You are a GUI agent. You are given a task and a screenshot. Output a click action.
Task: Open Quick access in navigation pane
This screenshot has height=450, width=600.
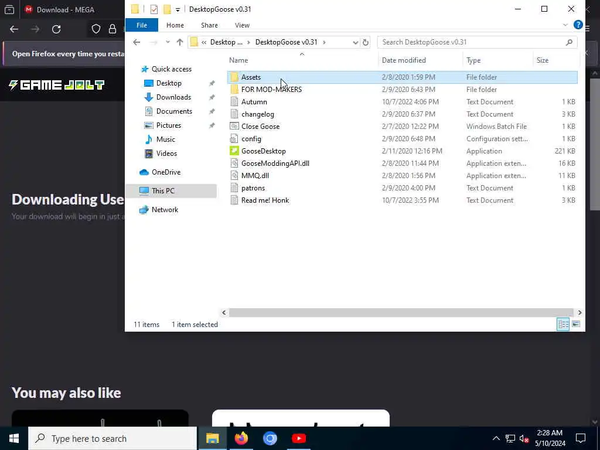pyautogui.click(x=171, y=69)
